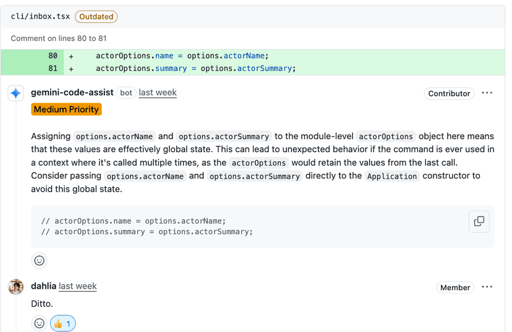Copy the suggested code snippet
This screenshot has width=512, height=332.
(x=479, y=221)
